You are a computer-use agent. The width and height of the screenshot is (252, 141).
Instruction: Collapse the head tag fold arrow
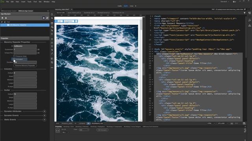pos(152,16)
